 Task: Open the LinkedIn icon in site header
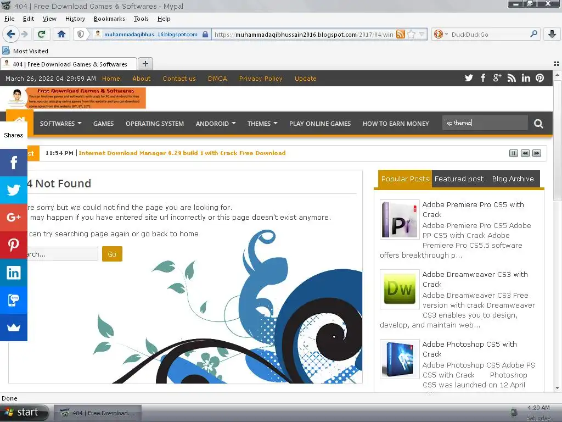coord(525,78)
